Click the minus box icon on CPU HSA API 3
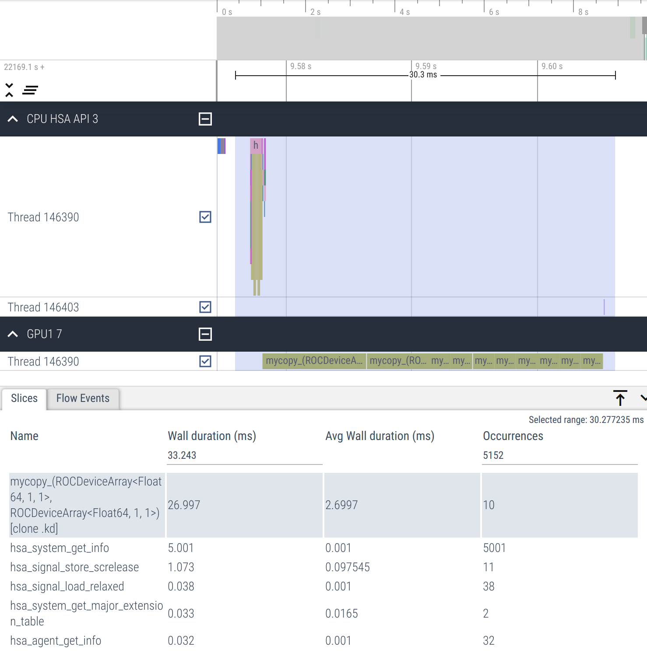This screenshot has height=653, width=647. pos(205,119)
